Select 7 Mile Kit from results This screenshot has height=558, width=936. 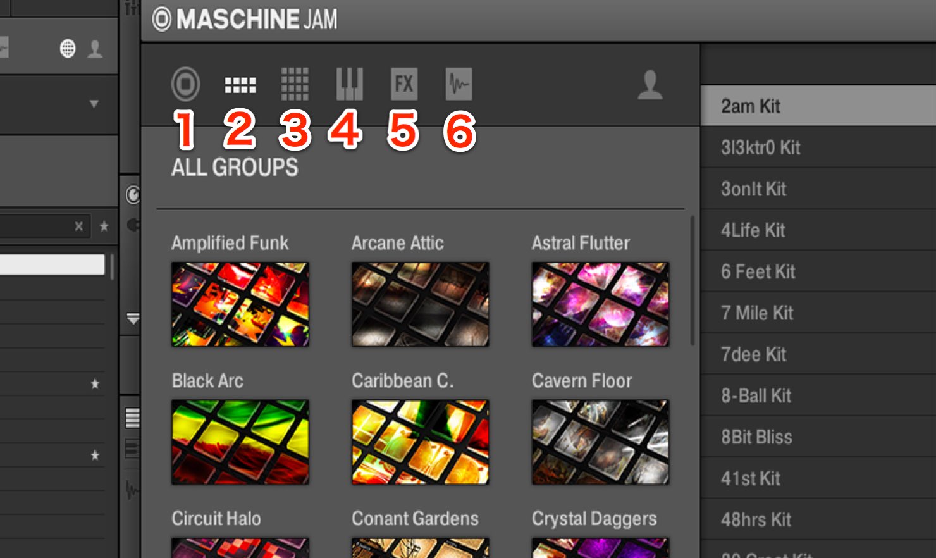pos(818,313)
